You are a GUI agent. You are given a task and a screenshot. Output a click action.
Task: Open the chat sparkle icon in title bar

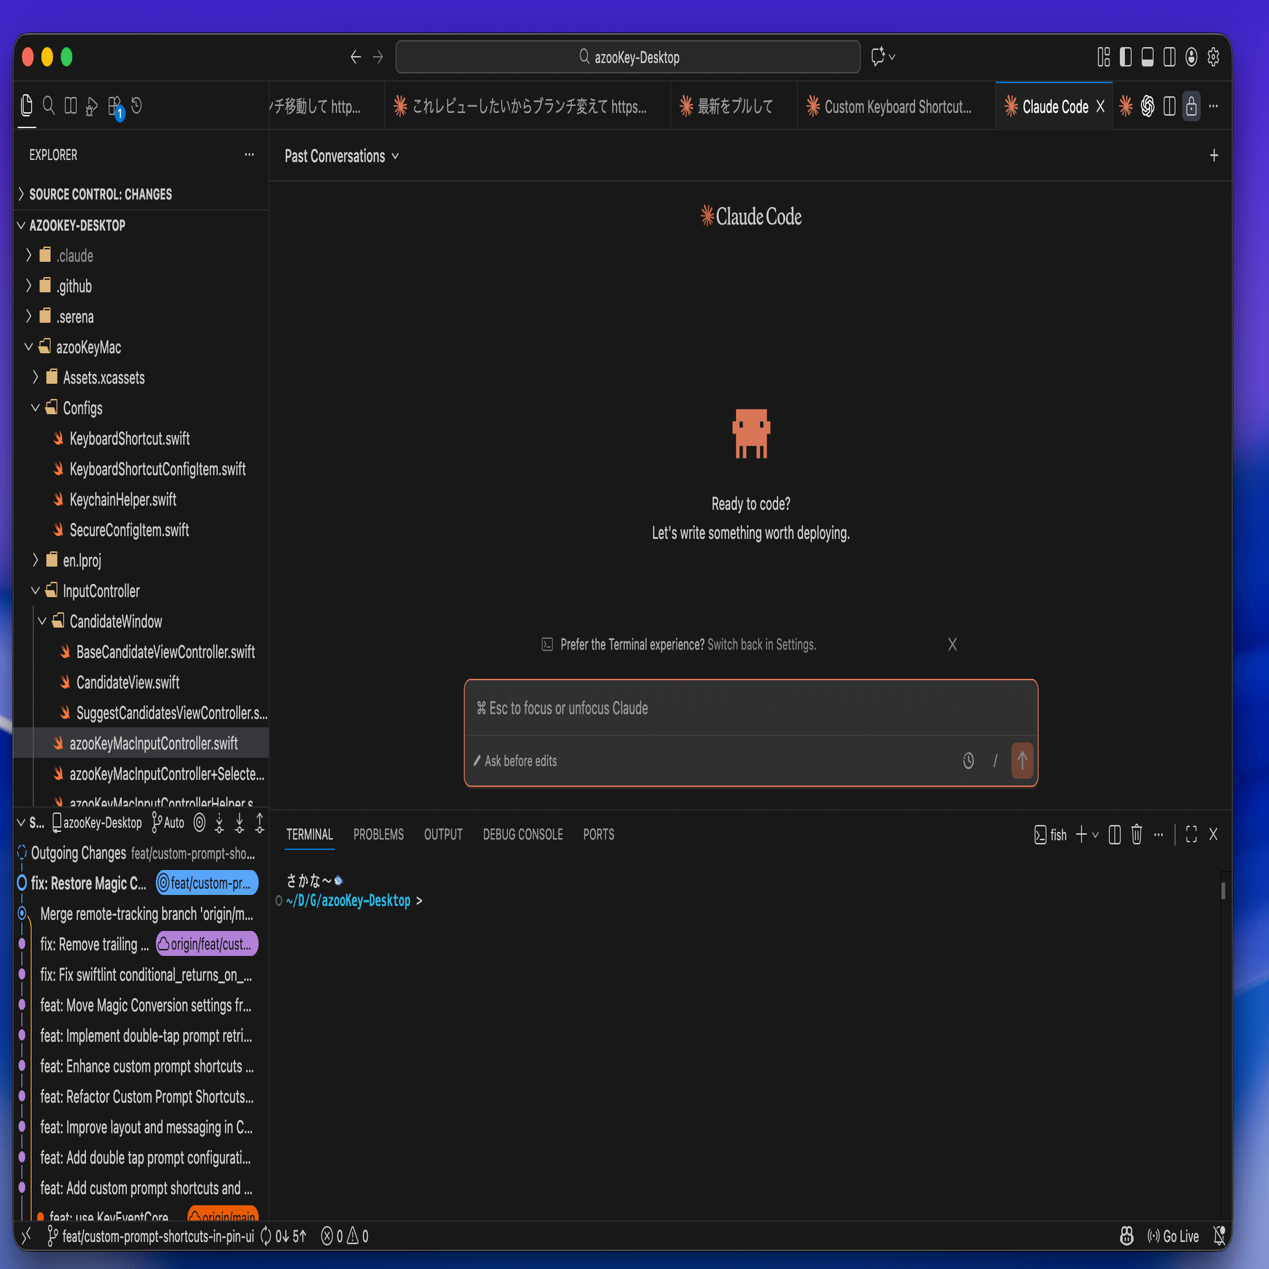pyautogui.click(x=878, y=57)
